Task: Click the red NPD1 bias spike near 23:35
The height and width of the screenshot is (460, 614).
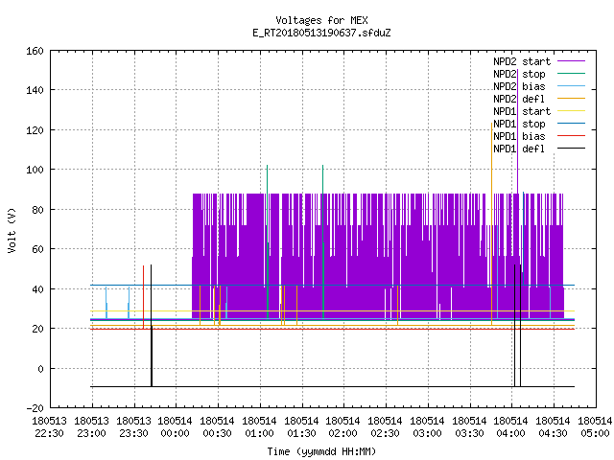Action: click(143, 297)
